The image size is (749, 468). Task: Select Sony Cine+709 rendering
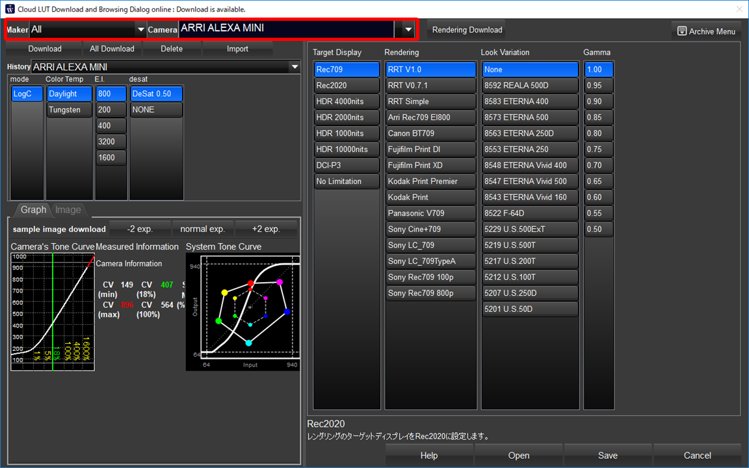431,229
